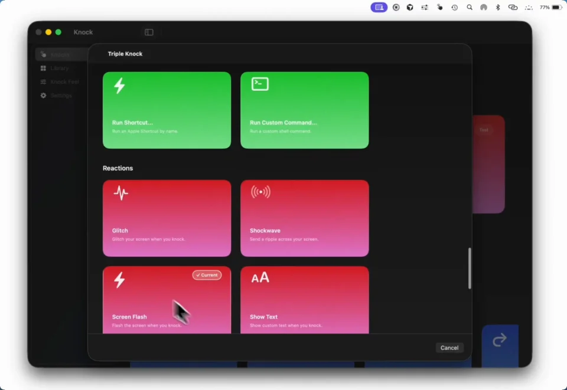Open the Knock hand-tap menu bar icon
Viewport: 567px width, 390px height.
pos(439,7)
